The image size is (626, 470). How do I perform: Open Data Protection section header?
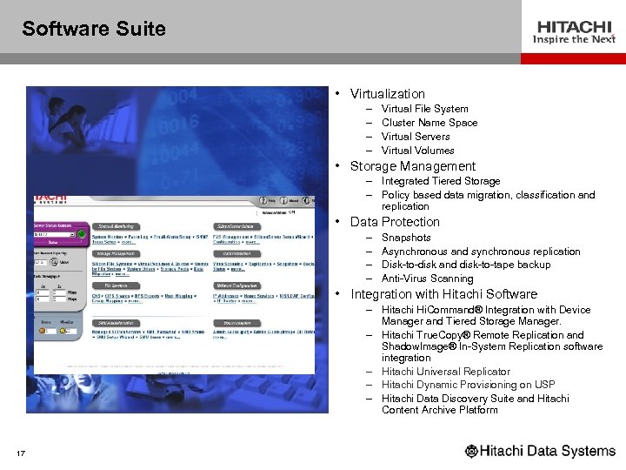(236, 253)
